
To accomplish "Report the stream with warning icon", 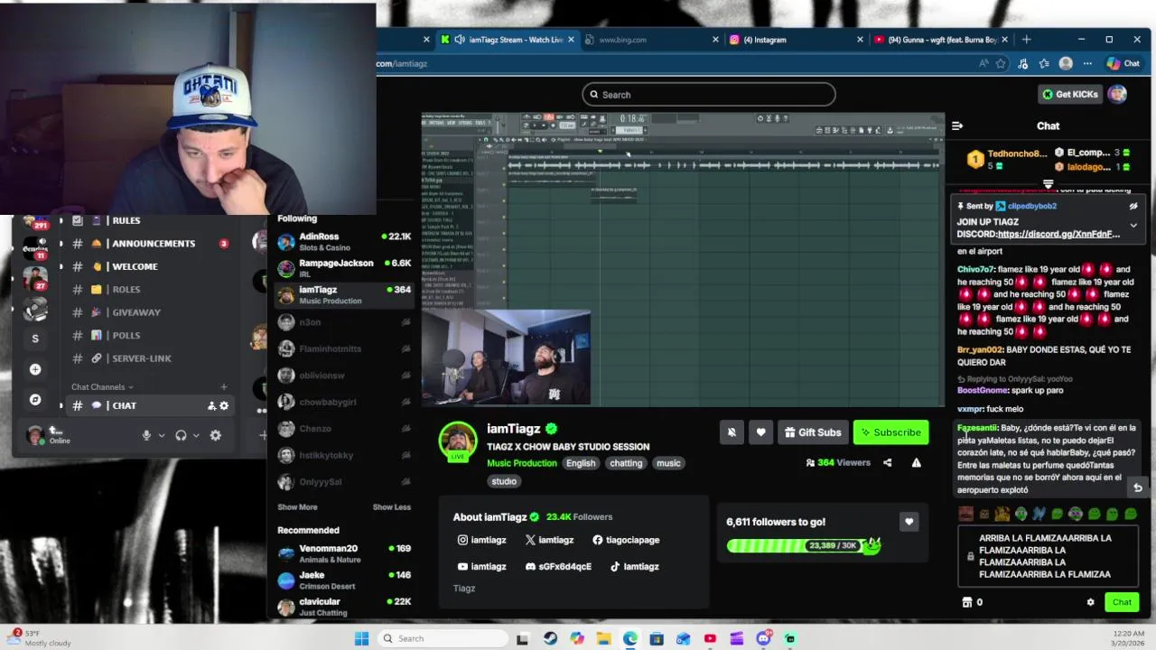I will [916, 463].
